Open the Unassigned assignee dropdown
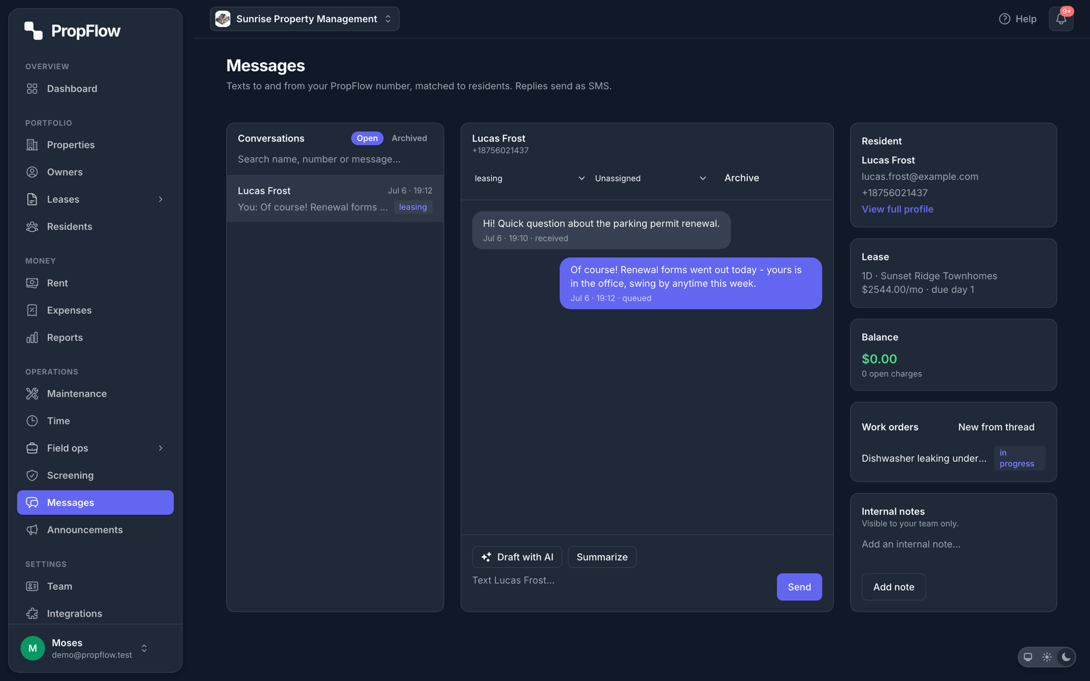This screenshot has height=681, width=1090. [x=651, y=178]
